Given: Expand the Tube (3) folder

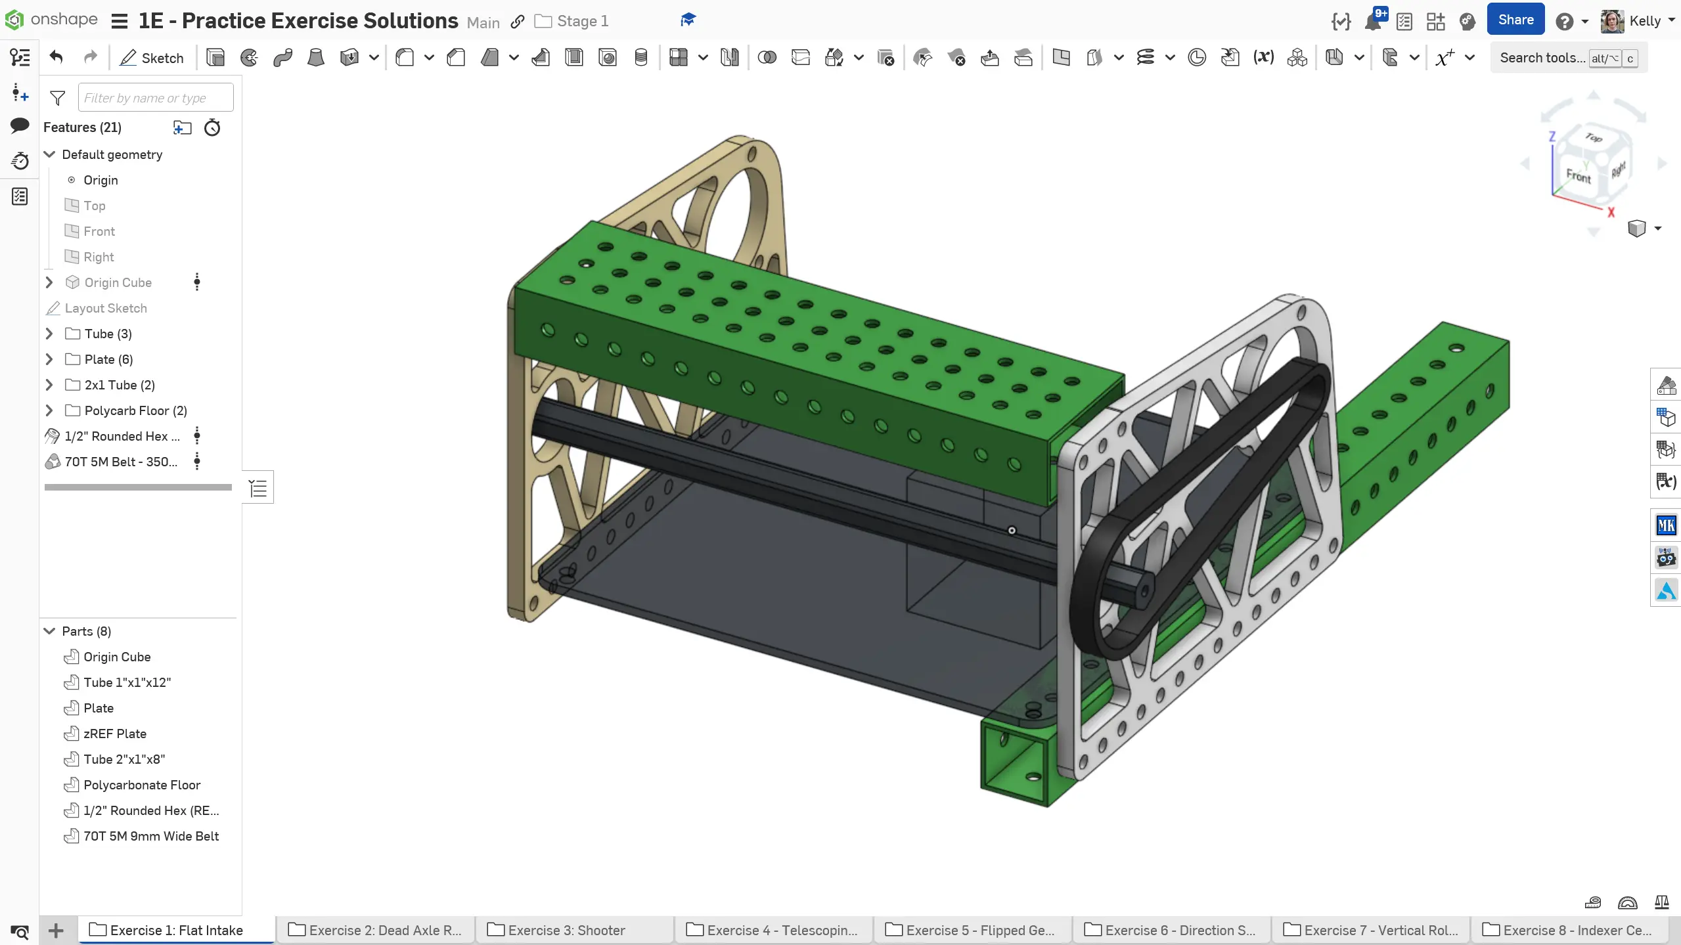Looking at the screenshot, I should 49,334.
